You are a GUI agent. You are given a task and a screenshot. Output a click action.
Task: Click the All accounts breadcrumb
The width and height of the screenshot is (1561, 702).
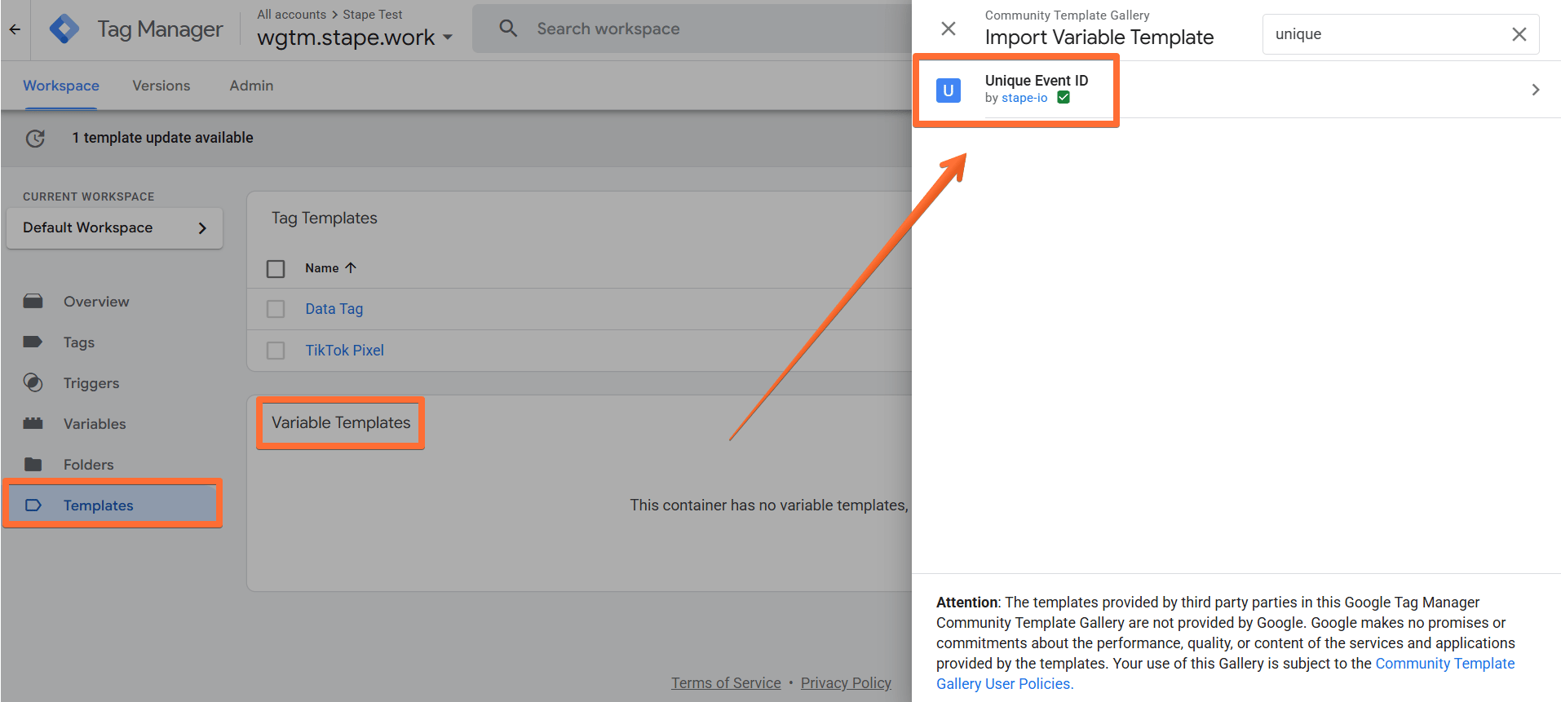coord(291,15)
